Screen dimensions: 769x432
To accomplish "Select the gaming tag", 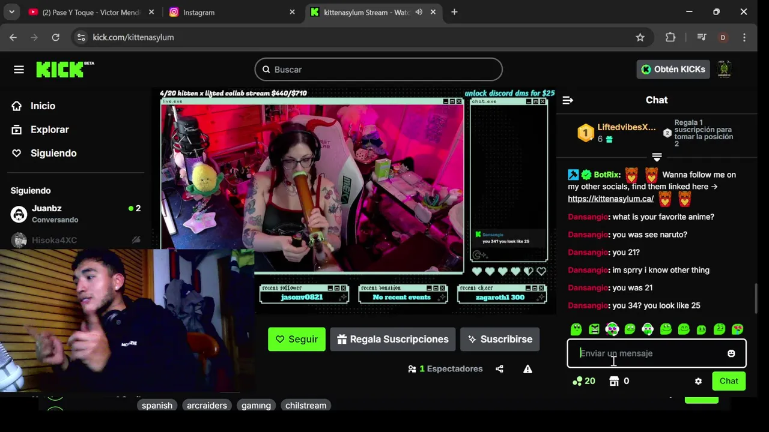I will click(x=256, y=406).
